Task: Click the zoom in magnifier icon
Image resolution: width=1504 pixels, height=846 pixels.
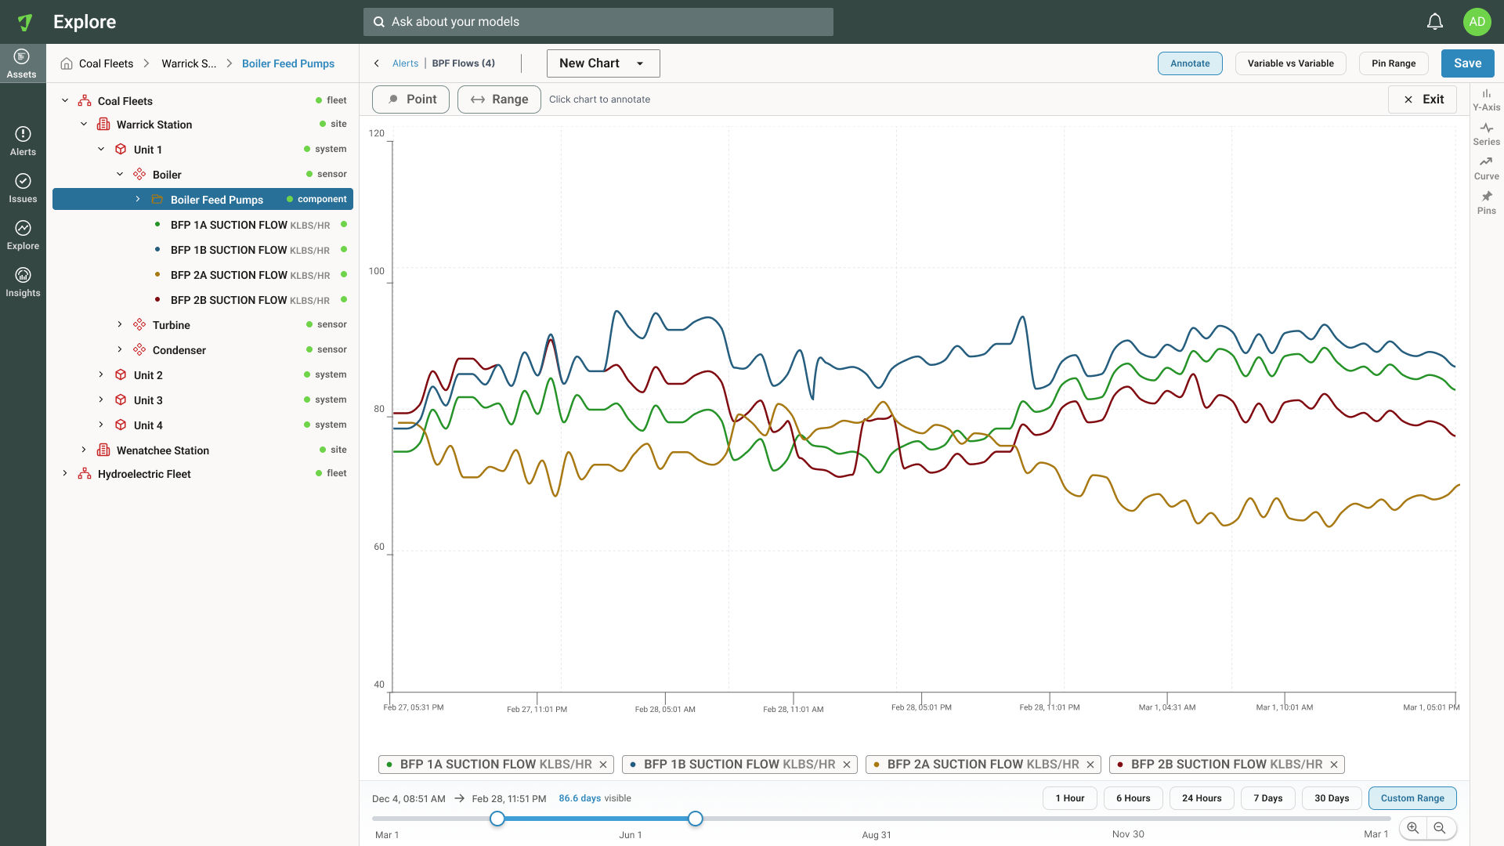Action: click(1413, 828)
